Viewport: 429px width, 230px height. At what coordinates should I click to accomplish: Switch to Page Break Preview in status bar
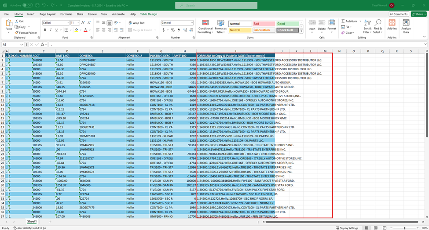[x=385, y=228]
